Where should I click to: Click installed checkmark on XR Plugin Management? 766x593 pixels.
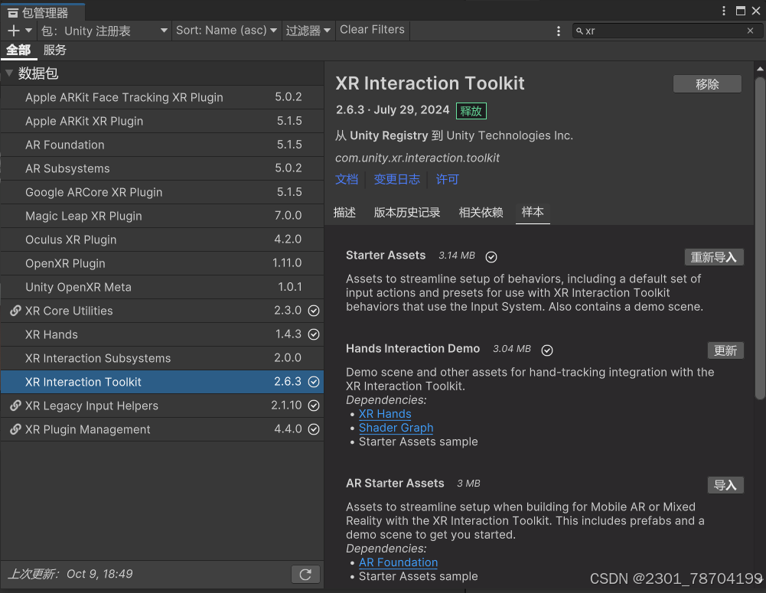[x=314, y=429]
